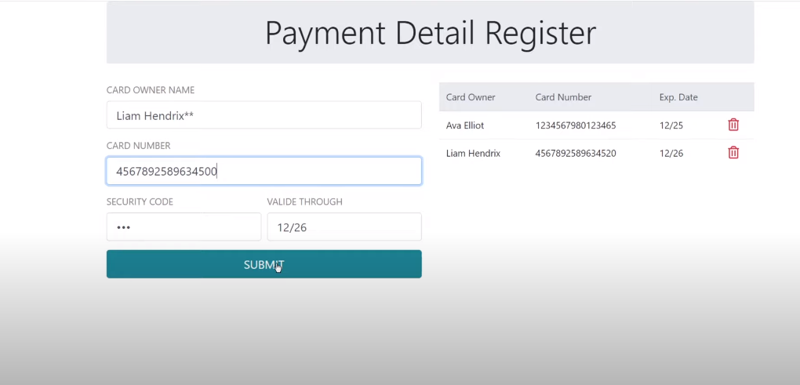The image size is (800, 385).
Task: Delete Ava Elliot's card with trash icon
Action: click(x=733, y=125)
